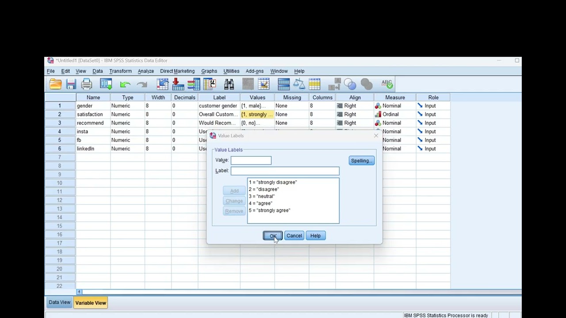The width and height of the screenshot is (566, 318).
Task: Open Use variable sets circles icon
Action: tap(350, 84)
